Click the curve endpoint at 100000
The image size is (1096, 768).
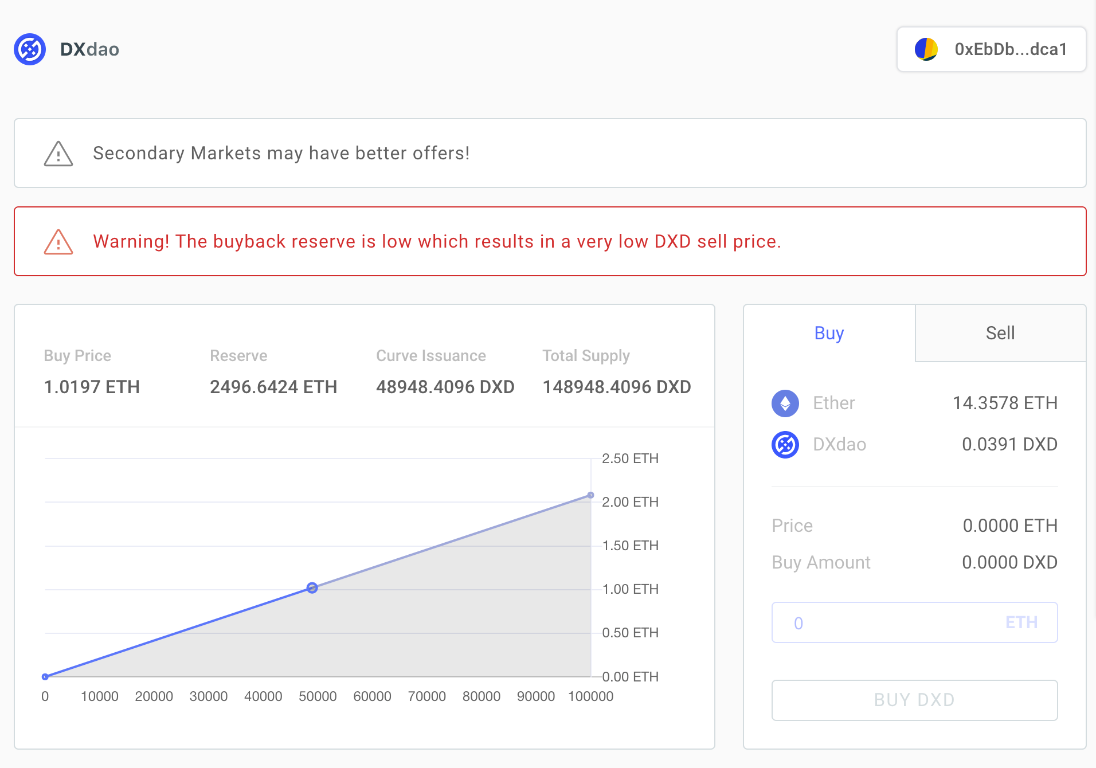click(x=590, y=495)
